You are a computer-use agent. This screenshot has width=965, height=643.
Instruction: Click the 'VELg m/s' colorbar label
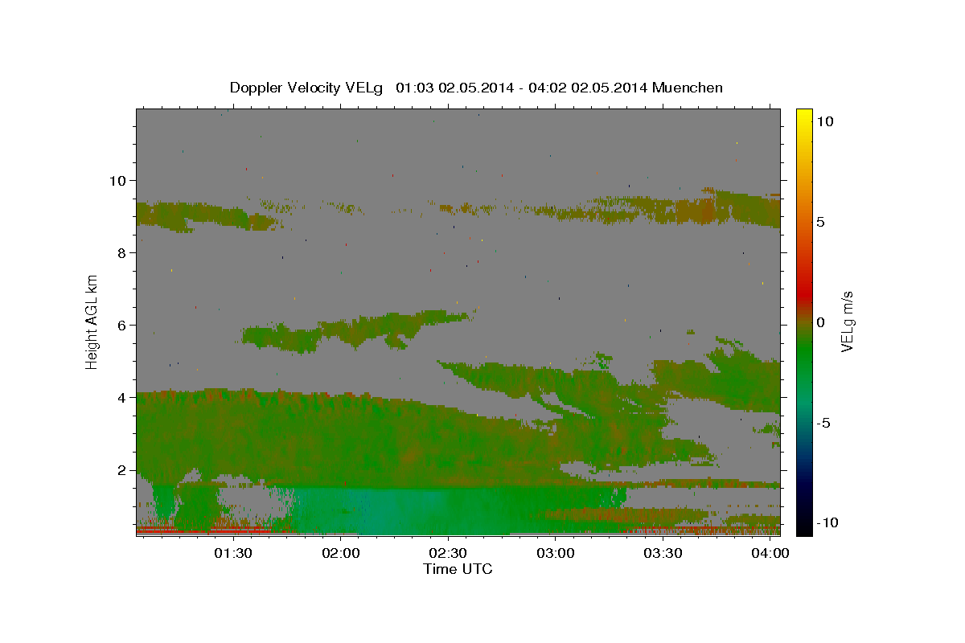847,321
